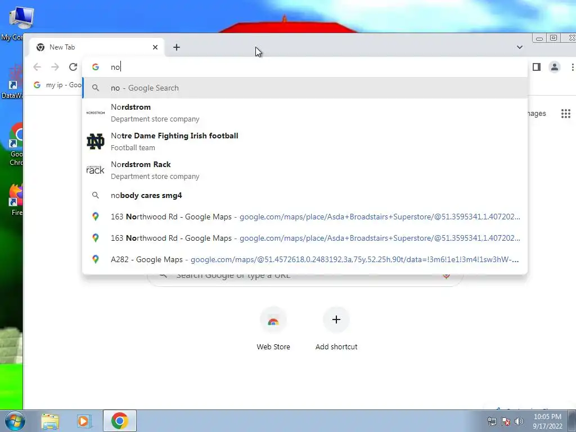
Task: Open a new tab with the plus button
Action: click(177, 47)
